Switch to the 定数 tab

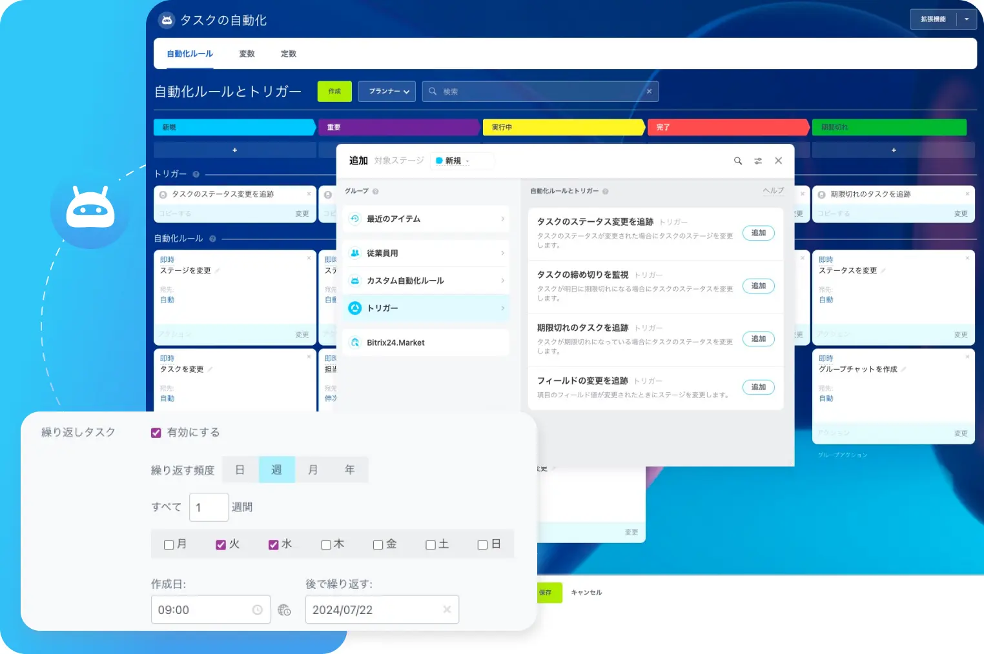289,54
